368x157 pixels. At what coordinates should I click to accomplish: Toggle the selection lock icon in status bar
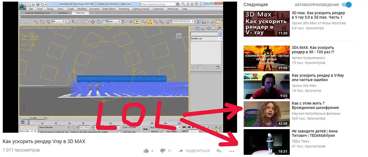69,128
